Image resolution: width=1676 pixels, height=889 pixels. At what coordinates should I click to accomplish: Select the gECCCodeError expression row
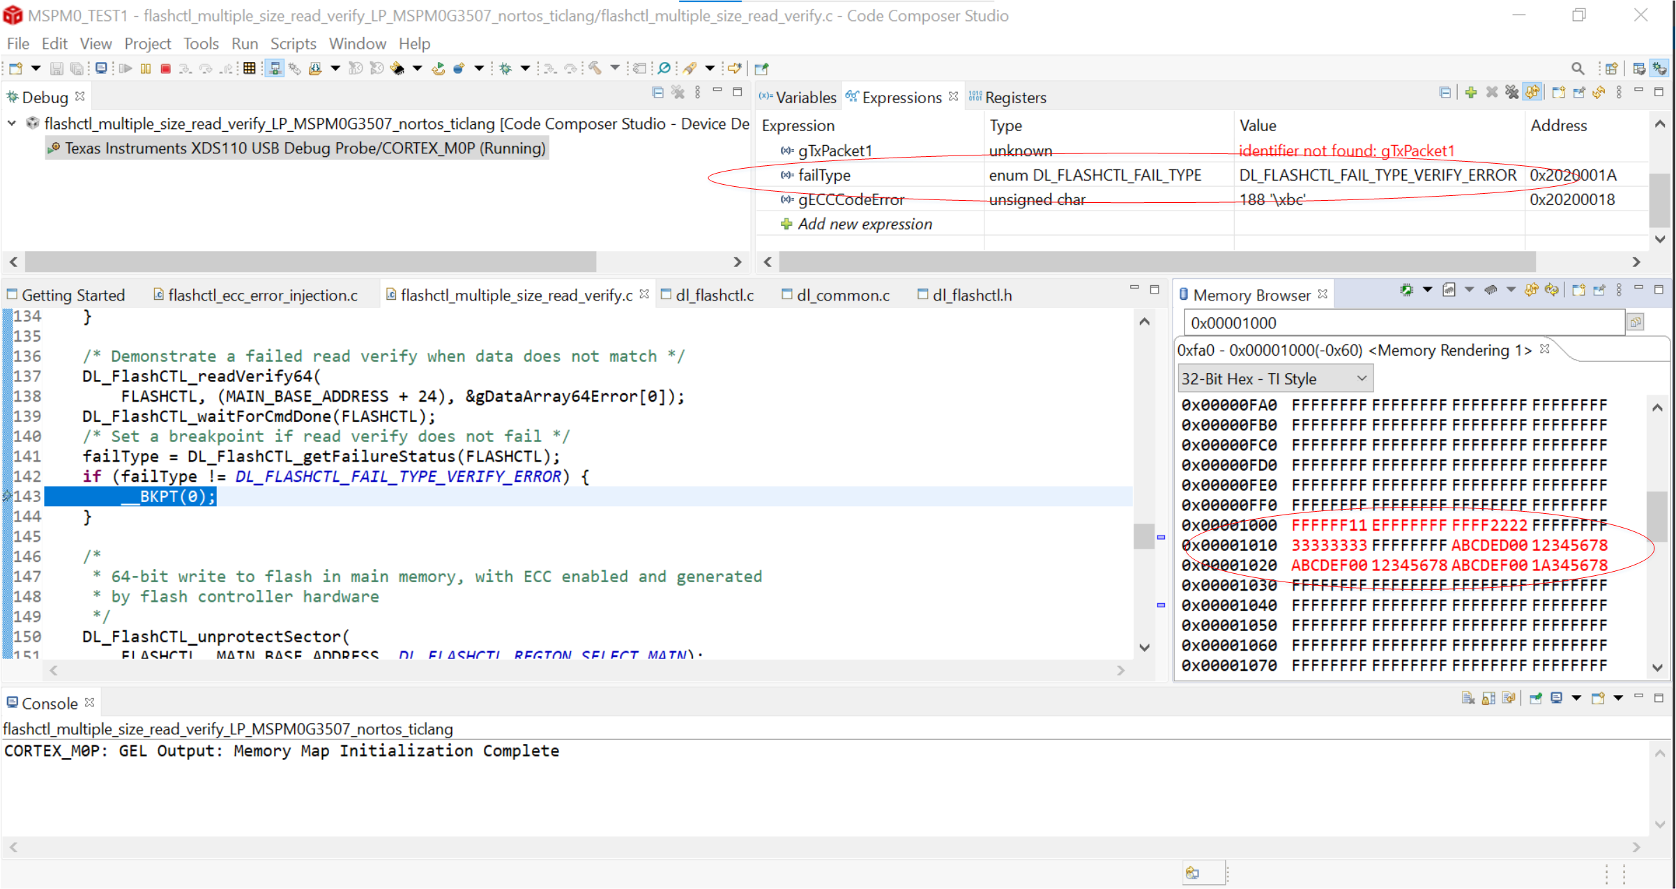[1203, 199]
